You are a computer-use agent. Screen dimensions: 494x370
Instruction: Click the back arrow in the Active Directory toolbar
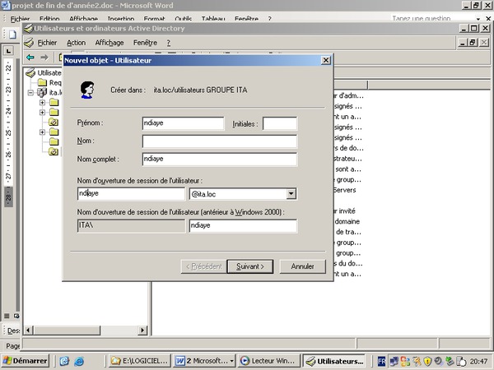pos(30,57)
